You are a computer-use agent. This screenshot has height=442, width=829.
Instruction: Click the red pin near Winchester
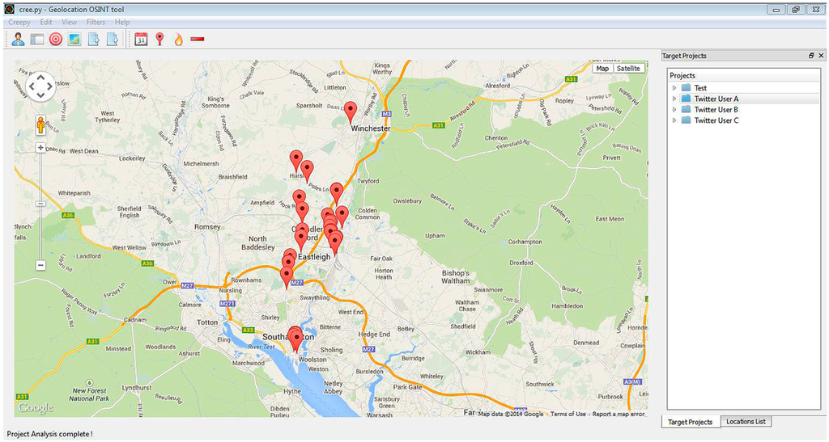pos(351,111)
